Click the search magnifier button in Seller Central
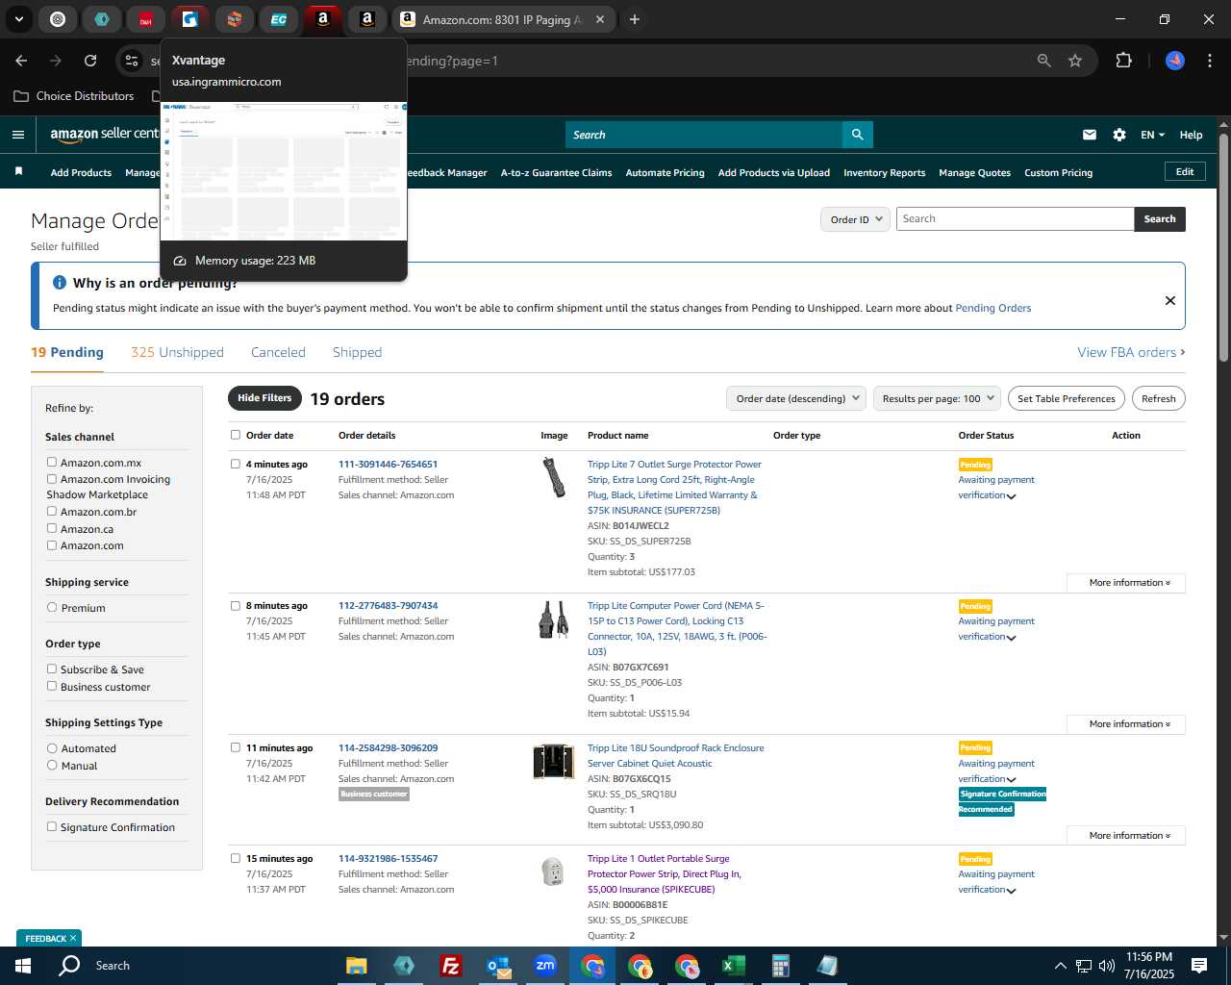Image resolution: width=1231 pixels, height=985 pixels. click(857, 135)
